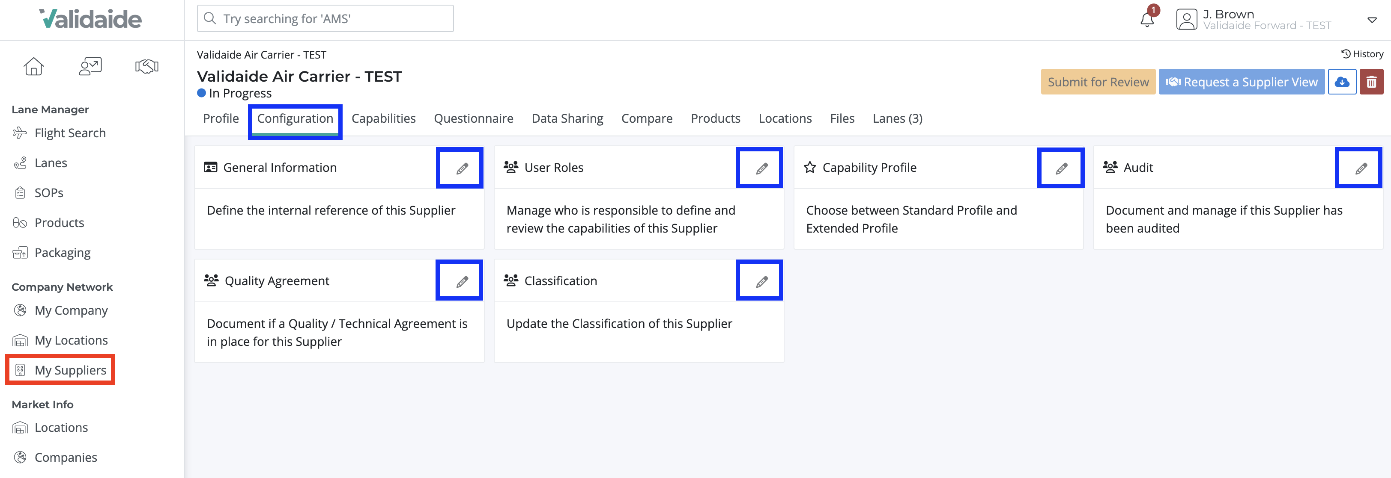Click the In Progress status text

coord(240,93)
